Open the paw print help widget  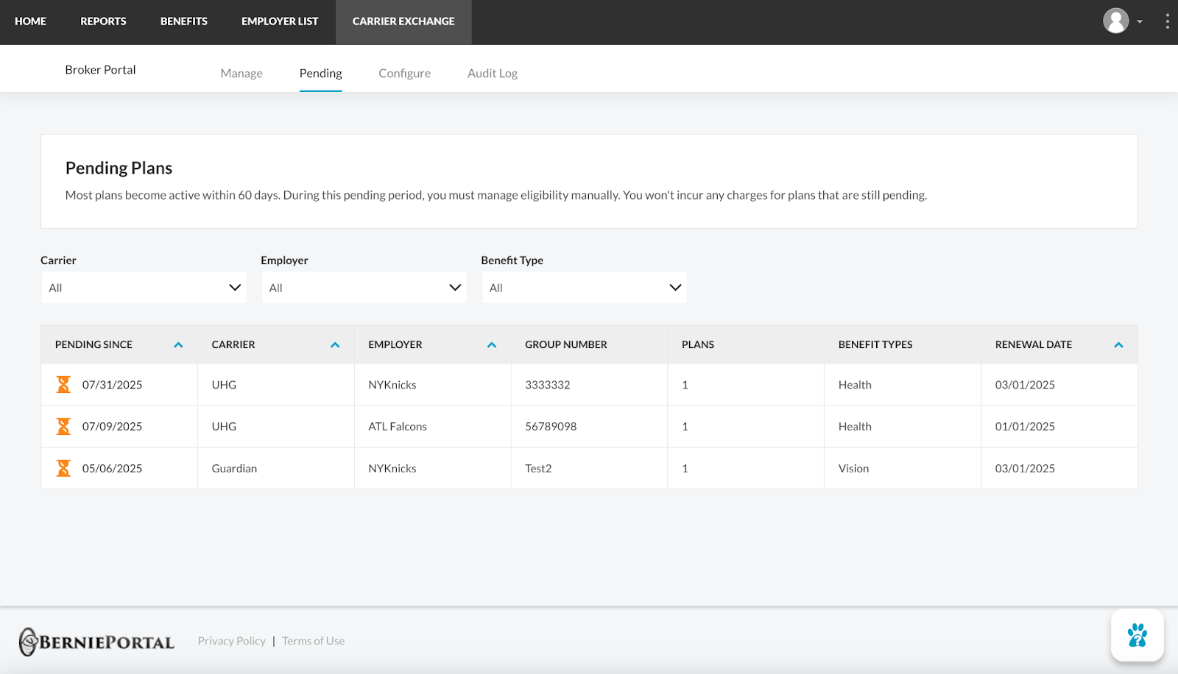[1138, 635]
